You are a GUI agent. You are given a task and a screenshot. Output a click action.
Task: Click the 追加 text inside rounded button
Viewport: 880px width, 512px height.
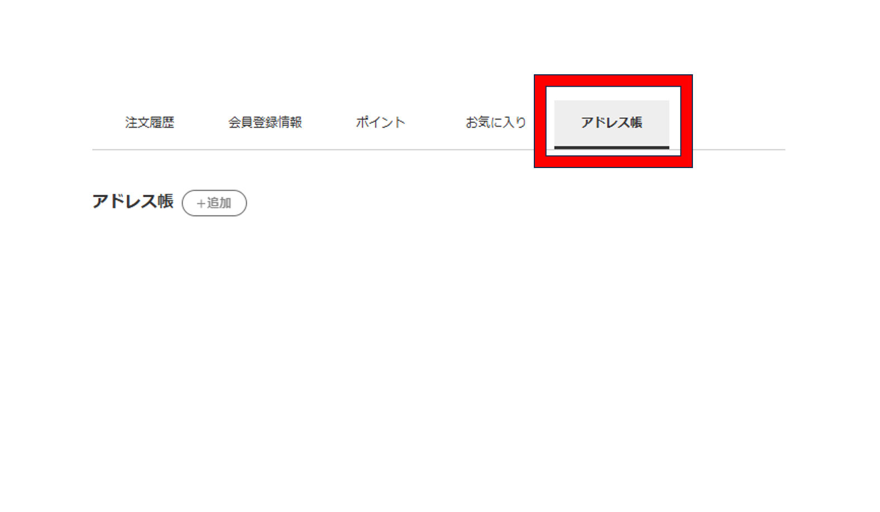(x=219, y=203)
